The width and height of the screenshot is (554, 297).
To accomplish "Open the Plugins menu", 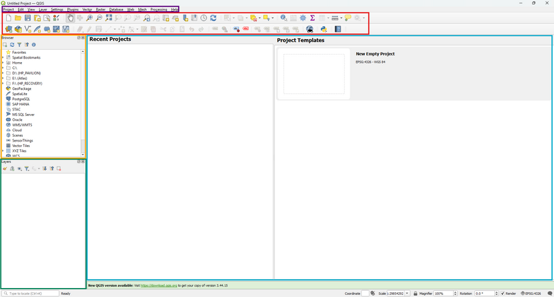I will tap(73, 10).
